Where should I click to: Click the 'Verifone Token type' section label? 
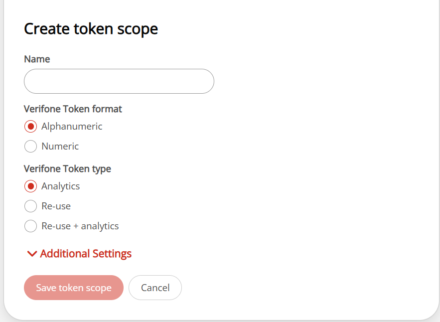pos(67,168)
